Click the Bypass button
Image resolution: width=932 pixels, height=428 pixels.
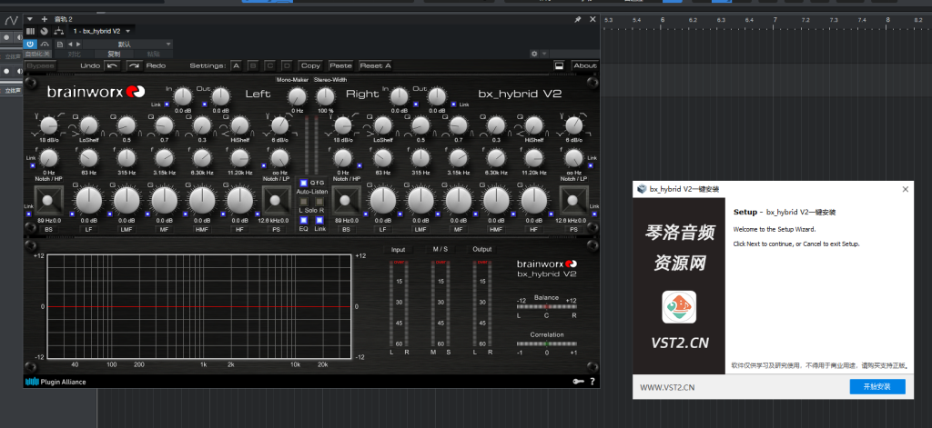pyautogui.click(x=40, y=66)
